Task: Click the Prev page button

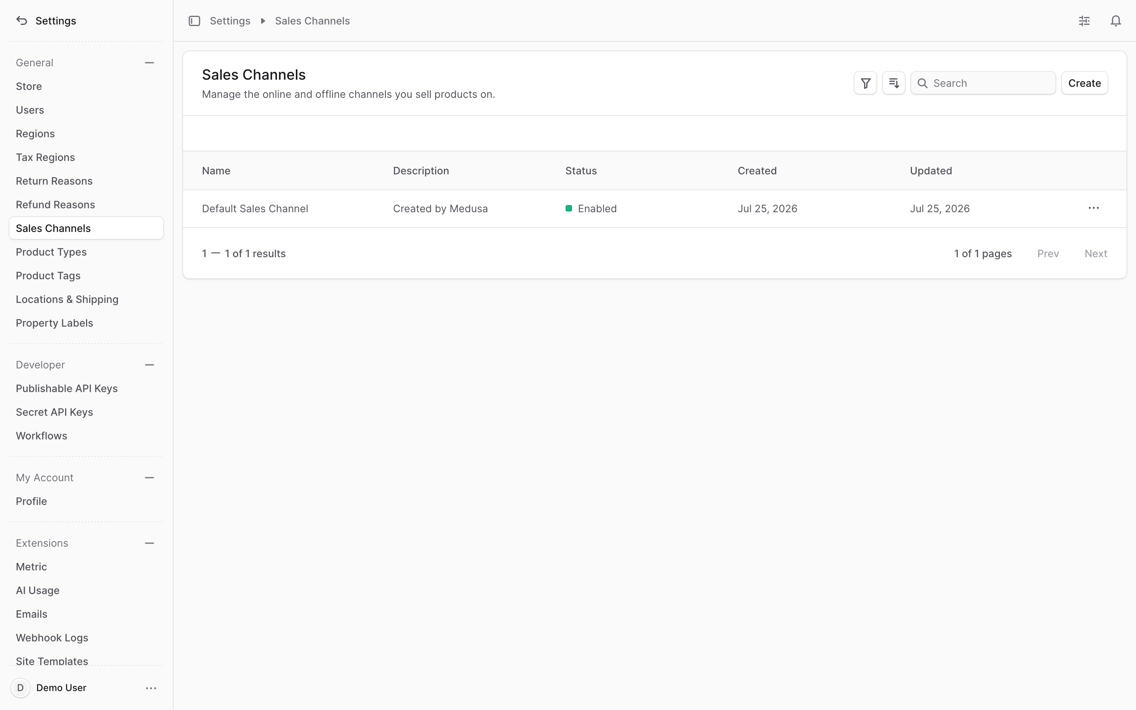Action: [1048, 254]
